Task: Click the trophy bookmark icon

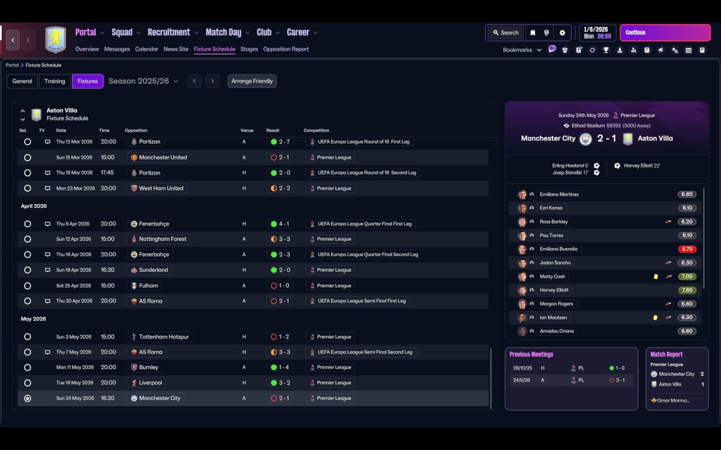Action: coord(606,50)
